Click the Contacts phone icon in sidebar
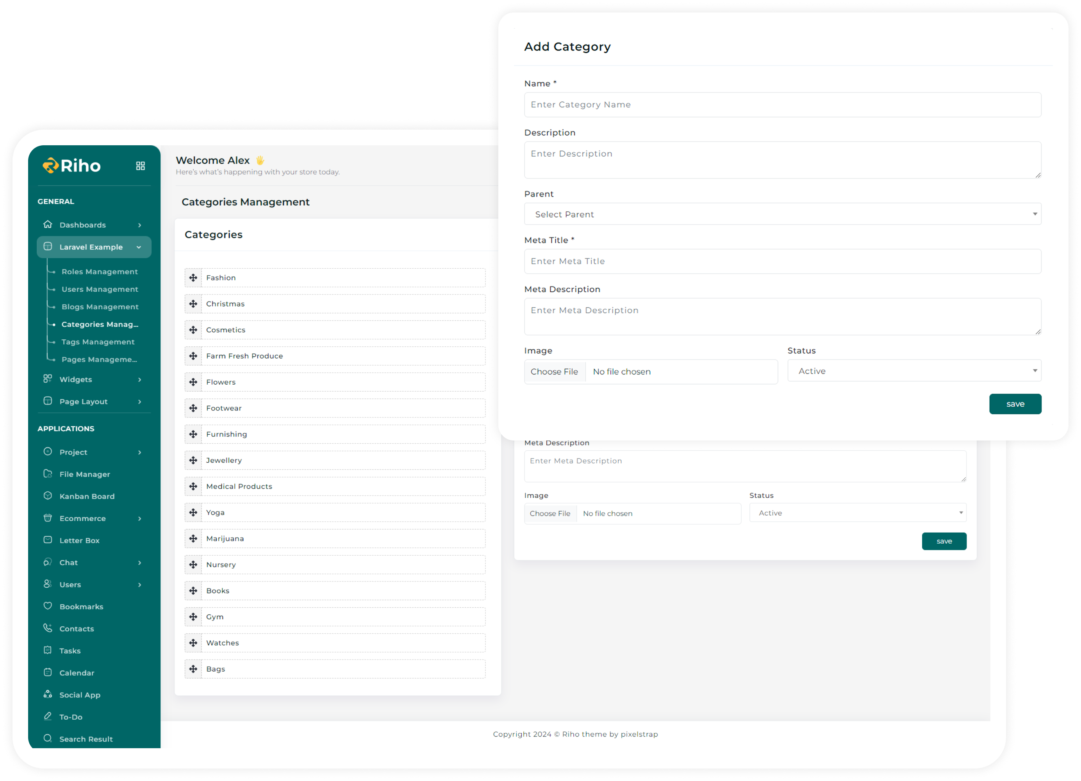This screenshot has height=781, width=1081. point(48,628)
